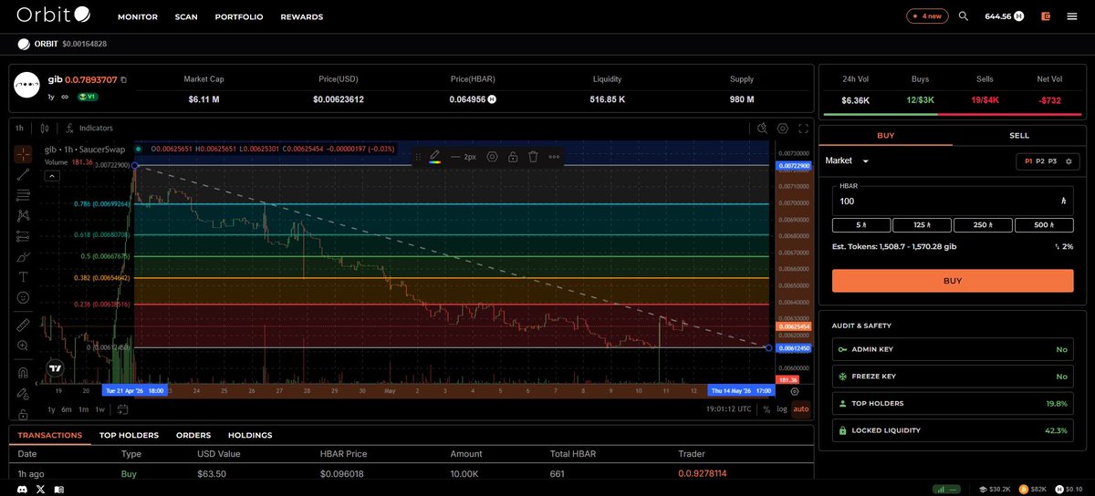Set chart range to 1m

tap(83, 409)
